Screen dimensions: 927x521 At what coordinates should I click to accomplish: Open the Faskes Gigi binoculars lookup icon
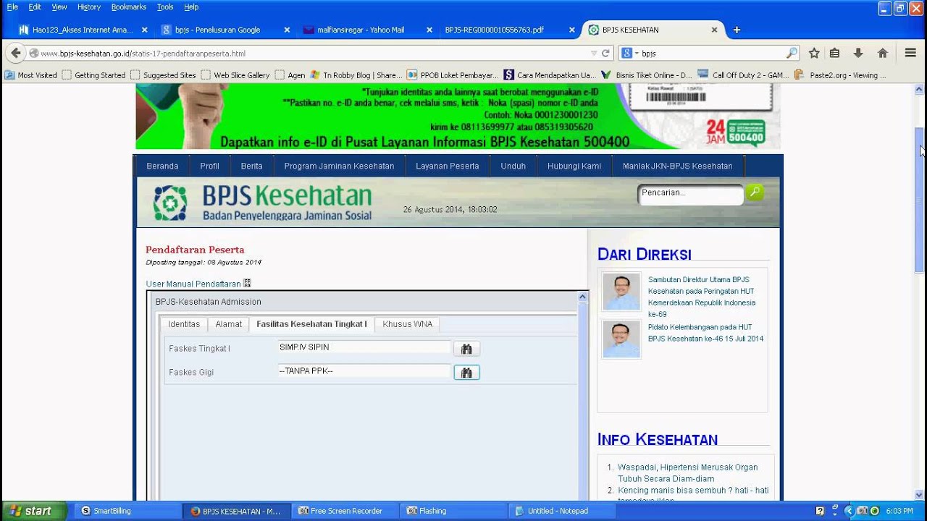click(x=466, y=373)
